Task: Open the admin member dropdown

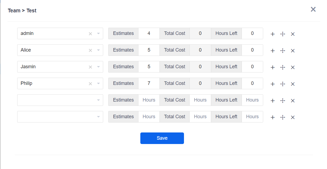Action: coord(98,34)
